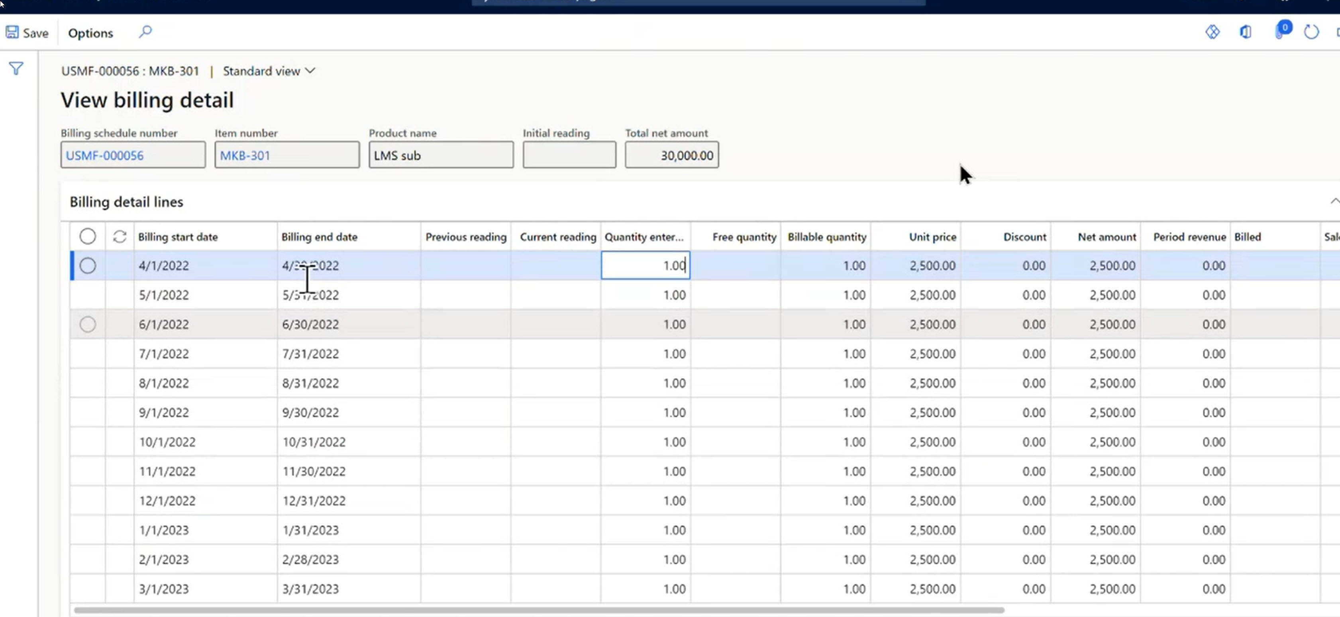The width and height of the screenshot is (1340, 617).
Task: Click the app feedback diamond icon
Action: tap(1212, 32)
